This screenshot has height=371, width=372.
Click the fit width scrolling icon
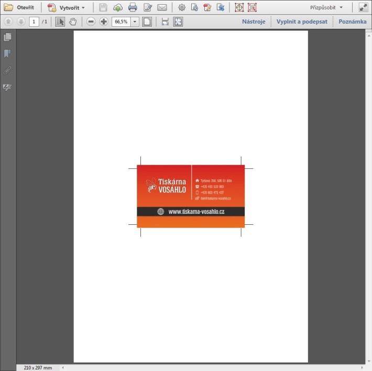click(165, 21)
